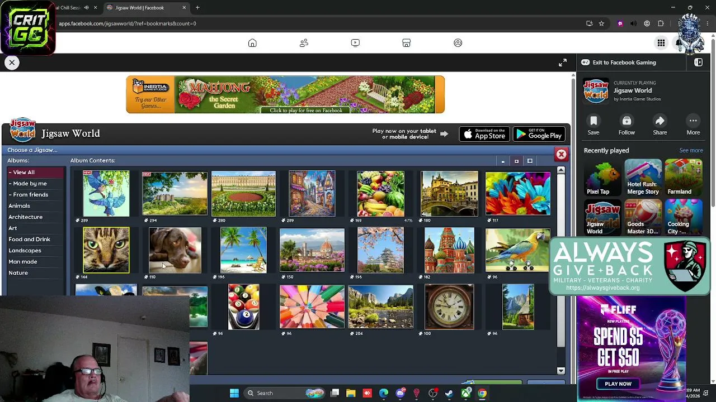Choose the billiard balls jigsaw thumbnail
This screenshot has width=716, height=402.
click(243, 307)
